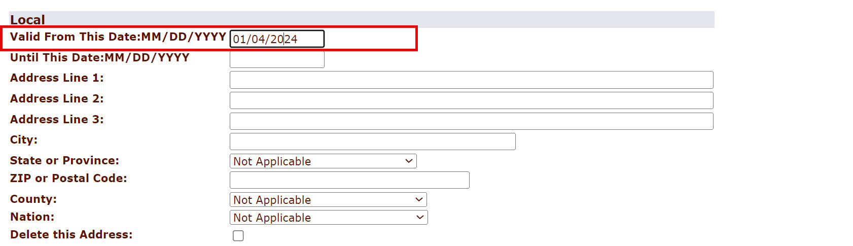The image size is (853, 246).
Task: Click the 'State or Province:' label
Action: [64, 160]
